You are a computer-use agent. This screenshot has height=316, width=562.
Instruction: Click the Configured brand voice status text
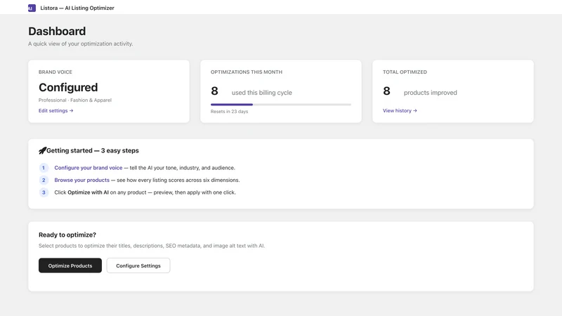[x=68, y=87]
